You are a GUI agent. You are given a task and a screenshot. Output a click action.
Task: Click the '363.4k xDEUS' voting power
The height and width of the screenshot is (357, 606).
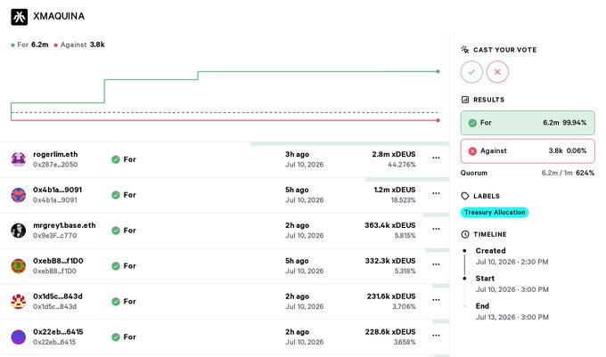[x=390, y=225]
